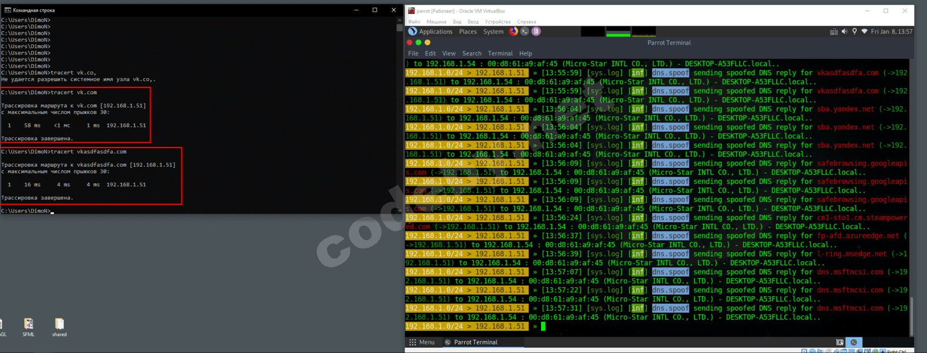Click the Parrot Terminal vertical scrollbar

point(911,316)
